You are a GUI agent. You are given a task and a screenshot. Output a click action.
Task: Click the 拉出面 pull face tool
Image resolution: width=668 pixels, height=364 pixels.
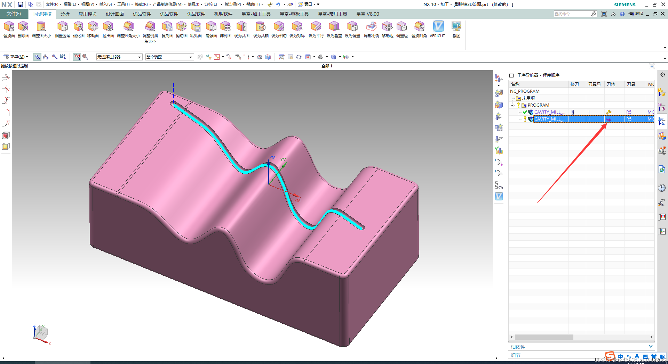(108, 29)
